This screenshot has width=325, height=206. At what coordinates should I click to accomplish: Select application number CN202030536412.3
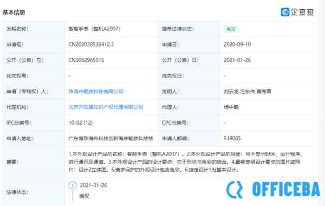(x=91, y=44)
